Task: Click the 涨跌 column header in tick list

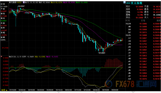Action: pos(158,21)
